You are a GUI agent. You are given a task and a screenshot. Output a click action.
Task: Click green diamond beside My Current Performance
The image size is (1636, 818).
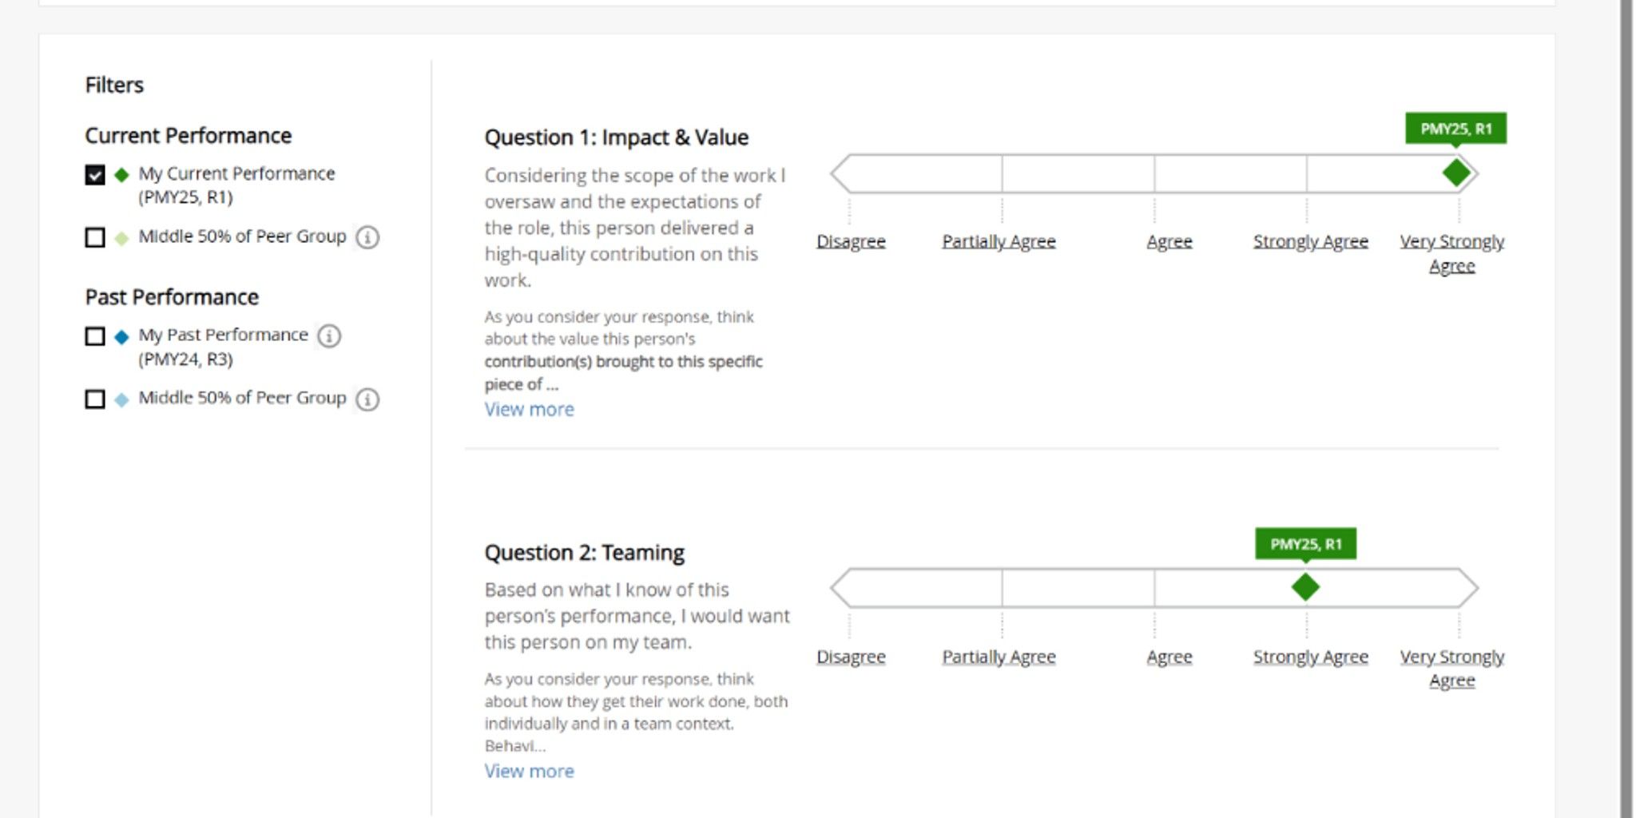pyautogui.click(x=121, y=174)
